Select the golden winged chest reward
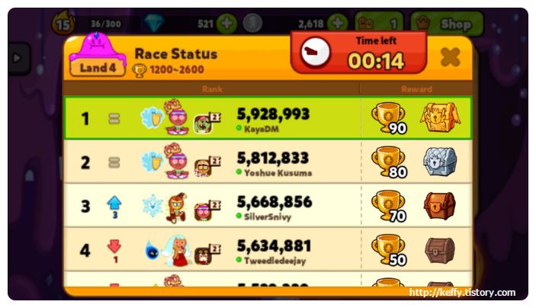The height and width of the screenshot is (308, 536). tap(440, 118)
